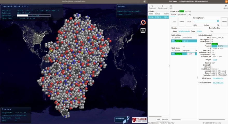
Task: Click the Folding Power slider handle
Action: 218,21
